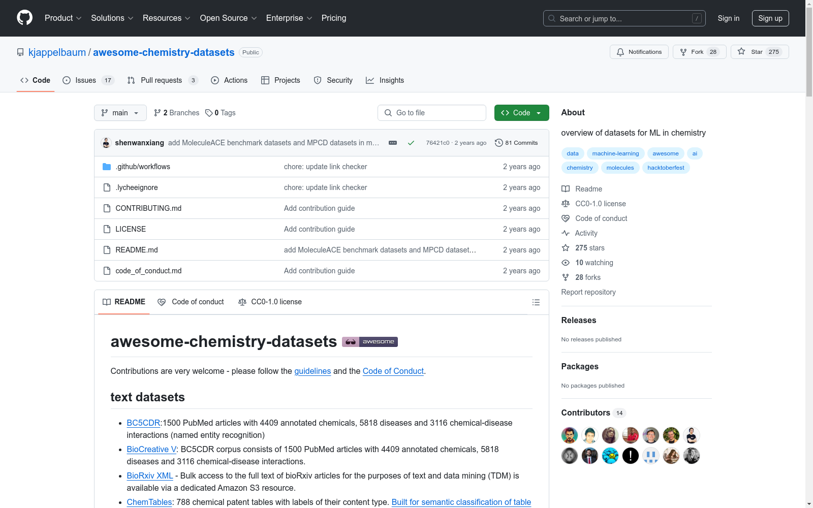The height and width of the screenshot is (508, 813).
Task: Open the BC5CDR dataset link
Action: coord(143,423)
